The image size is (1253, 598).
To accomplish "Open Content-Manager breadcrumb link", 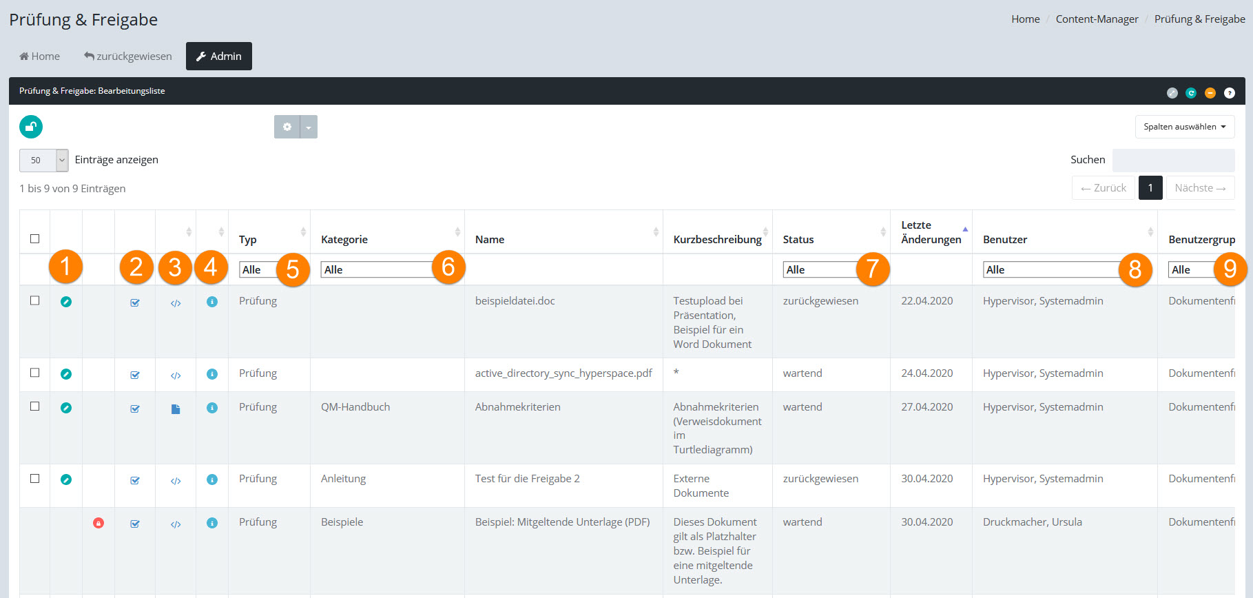I will coord(1097,19).
